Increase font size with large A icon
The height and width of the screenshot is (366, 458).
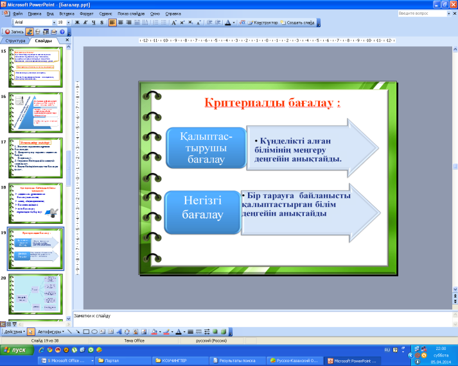pyautogui.click(x=174, y=22)
